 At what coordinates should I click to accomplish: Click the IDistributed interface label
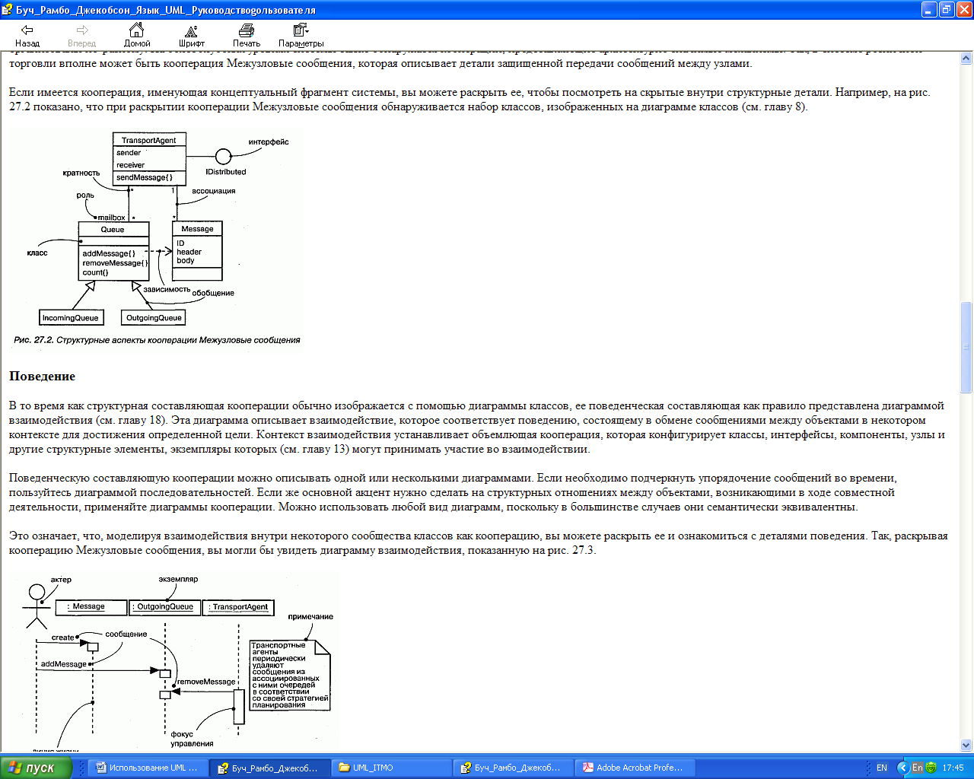click(226, 172)
